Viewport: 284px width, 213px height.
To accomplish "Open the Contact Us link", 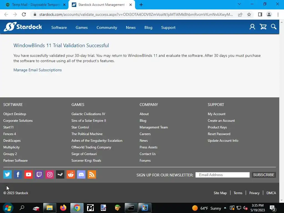I will pyautogui.click(x=148, y=154).
